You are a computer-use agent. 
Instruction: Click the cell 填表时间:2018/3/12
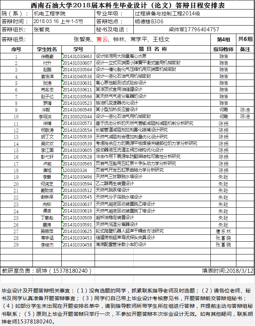[x=228, y=271]
